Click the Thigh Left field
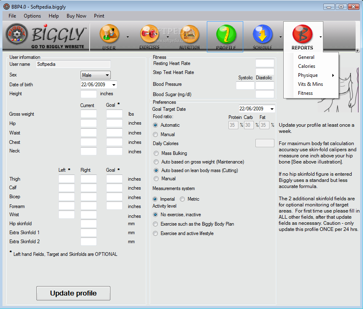Image resolution: width=363 pixels, height=309 pixels. tap(67, 179)
